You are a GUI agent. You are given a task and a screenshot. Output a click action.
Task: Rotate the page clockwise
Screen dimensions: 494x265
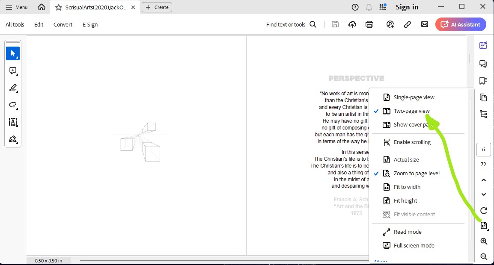[483, 210]
